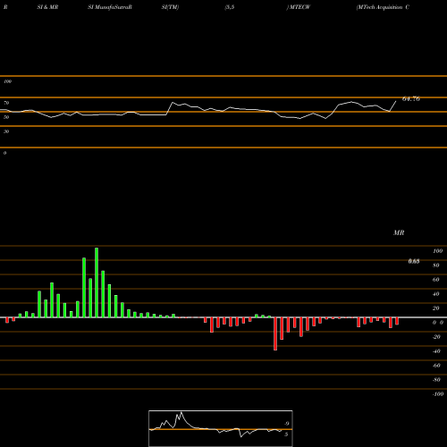447x447 pixels.
Task: Click the end point of the RSI line
Action: coord(396,101)
